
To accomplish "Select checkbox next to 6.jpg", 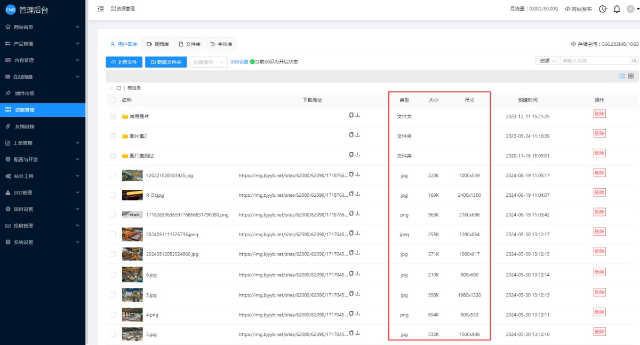I will [113, 275].
